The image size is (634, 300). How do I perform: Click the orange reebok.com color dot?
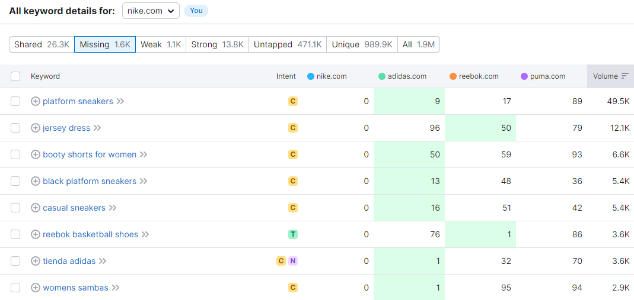coord(453,76)
